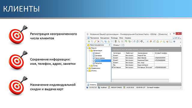Collapse the Модули tree node
The width and height of the screenshot is (192, 108).
88,48
